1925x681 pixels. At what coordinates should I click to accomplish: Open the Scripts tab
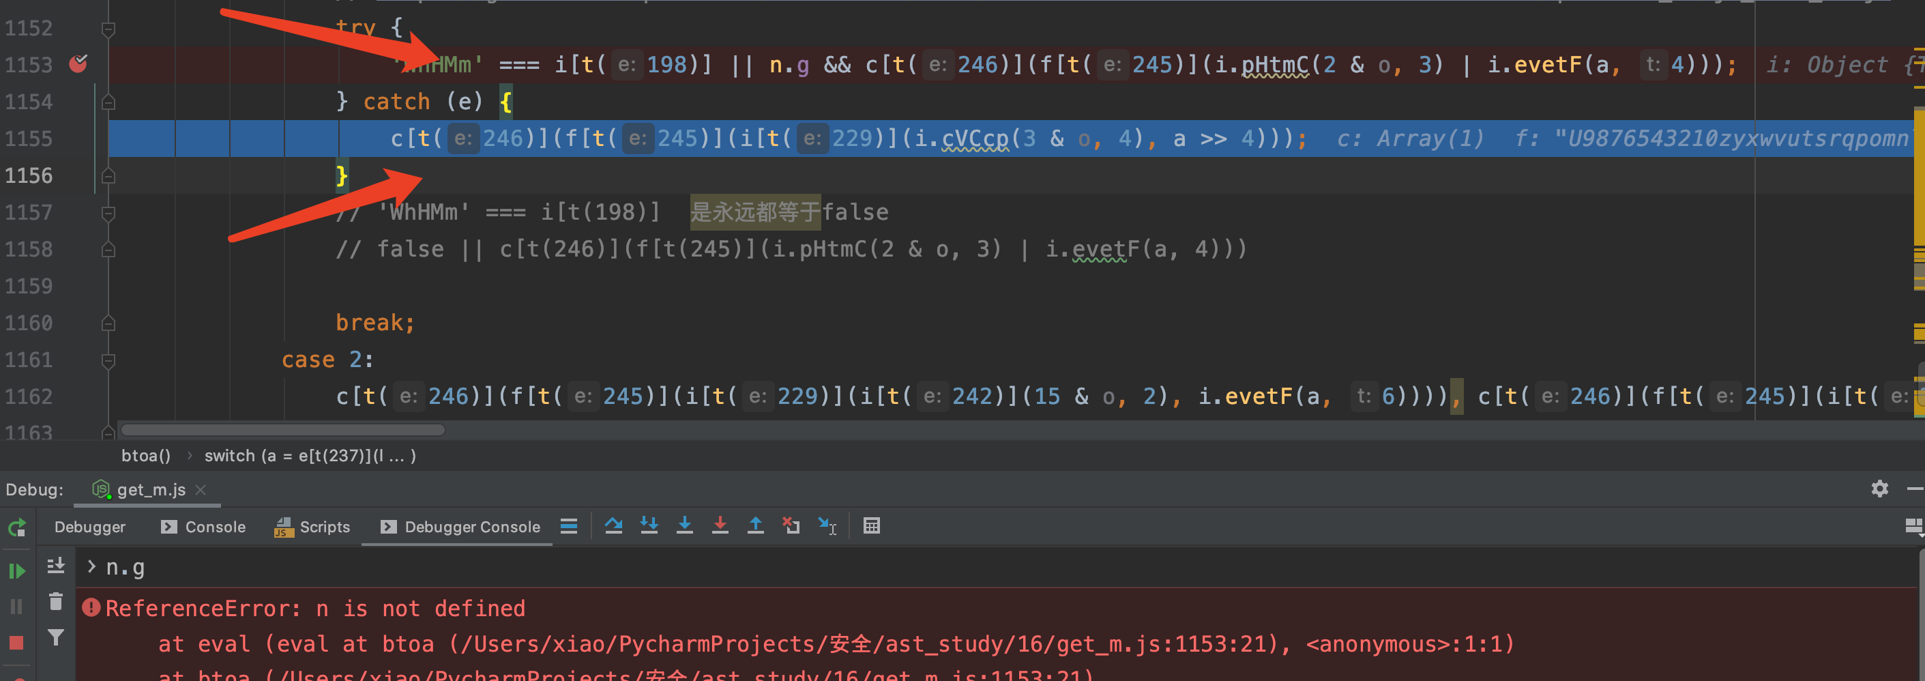click(312, 527)
